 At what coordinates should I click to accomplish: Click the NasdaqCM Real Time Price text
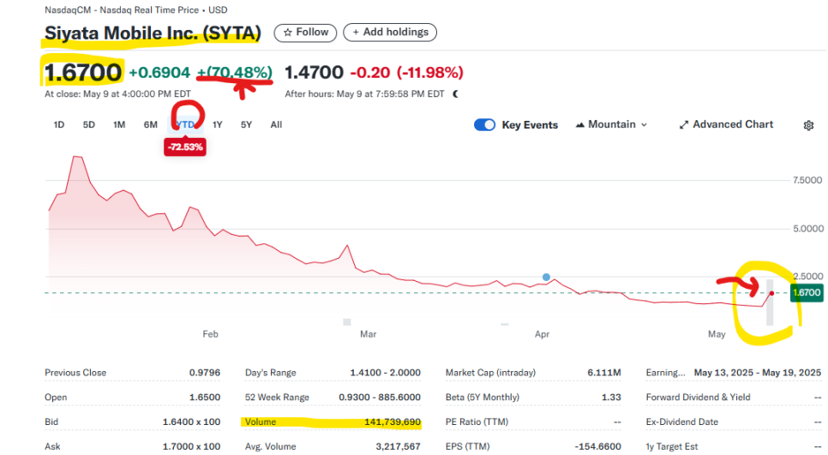click(135, 10)
